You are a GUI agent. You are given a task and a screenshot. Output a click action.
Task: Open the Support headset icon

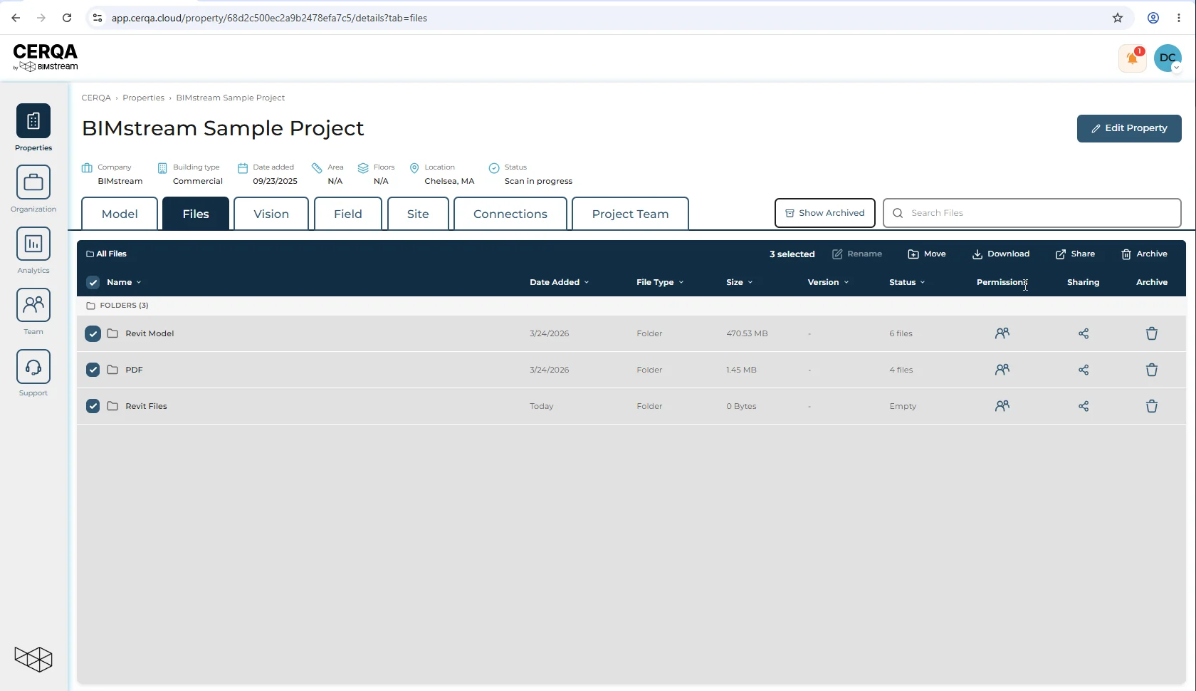[33, 366]
